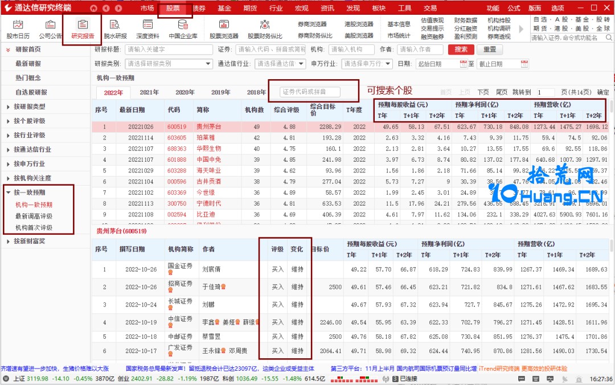Click the red 搜索 button

click(461, 50)
